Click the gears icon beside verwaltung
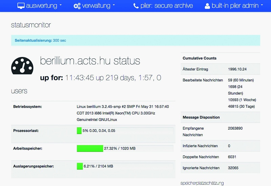The width and height of the screenshot is (271, 186). (77, 6)
